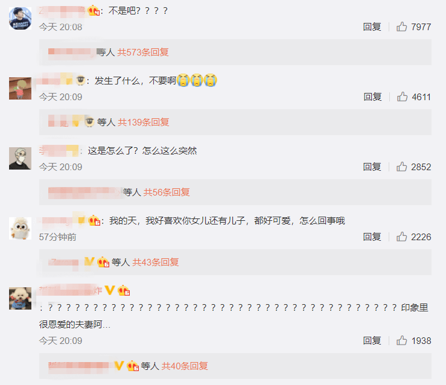Expand 共139条回复 replies
This screenshot has width=446, height=385.
(144, 122)
